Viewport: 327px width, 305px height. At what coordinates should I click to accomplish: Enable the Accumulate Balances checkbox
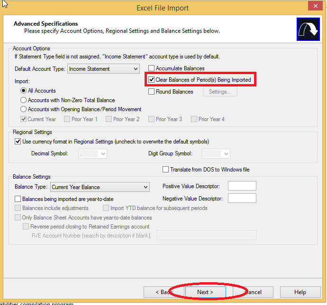152,68
